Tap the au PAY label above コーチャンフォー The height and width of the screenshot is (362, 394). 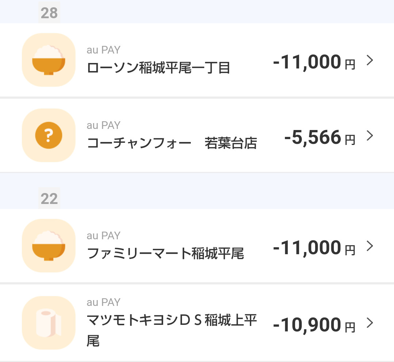(104, 125)
